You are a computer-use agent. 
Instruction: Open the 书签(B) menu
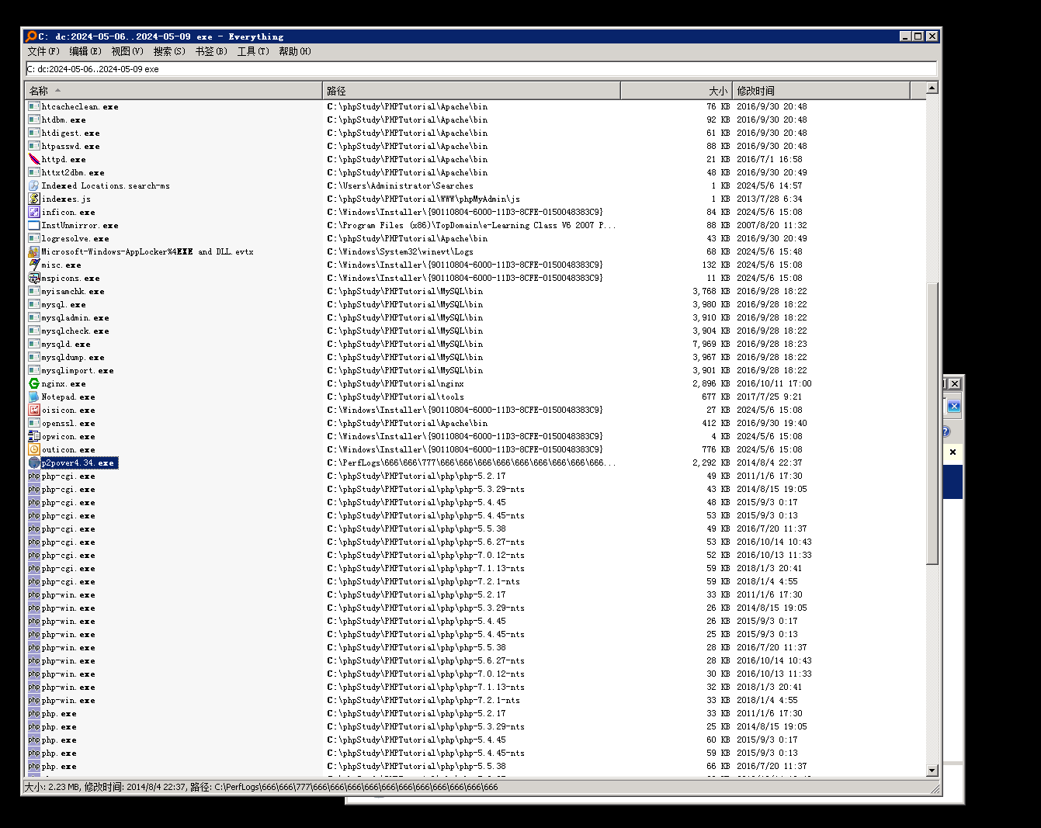pyautogui.click(x=211, y=51)
